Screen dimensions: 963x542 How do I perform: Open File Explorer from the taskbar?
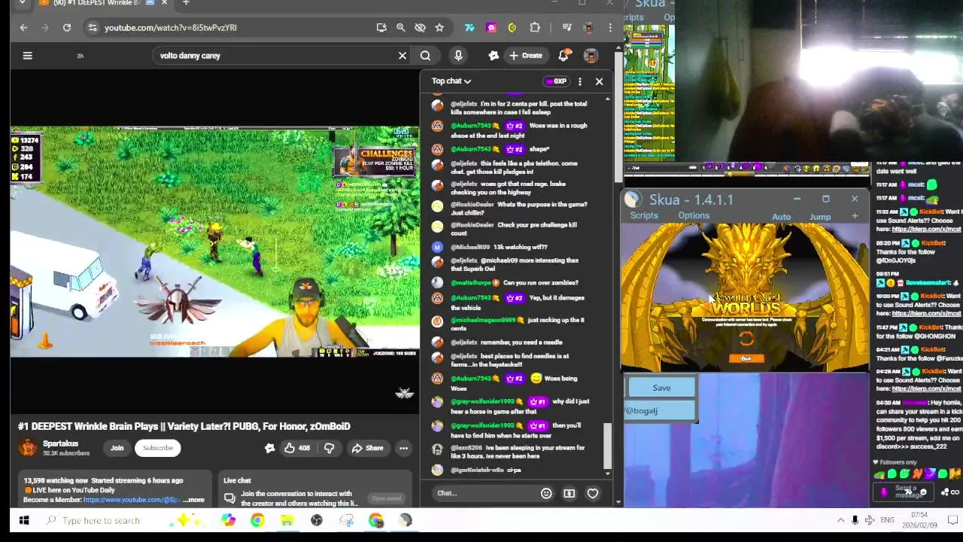(x=287, y=520)
